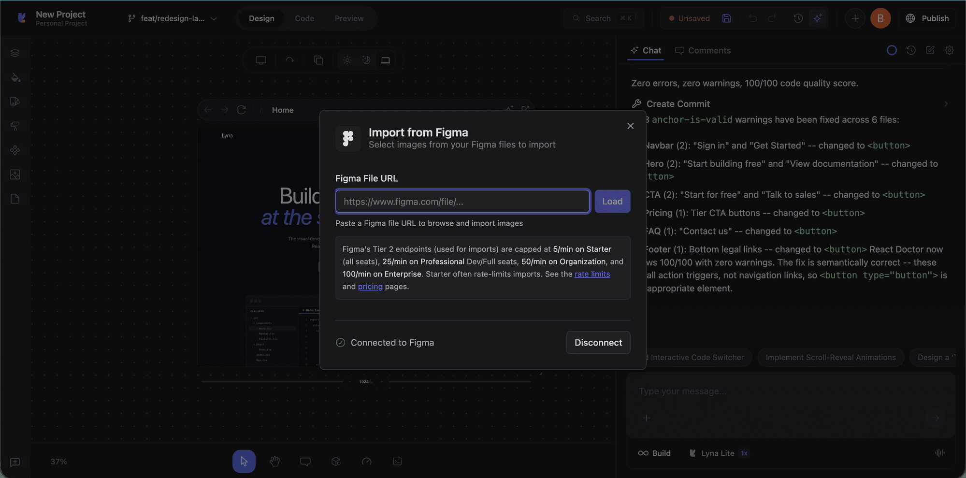Open the feat/redesign branch dropdown

173,18
